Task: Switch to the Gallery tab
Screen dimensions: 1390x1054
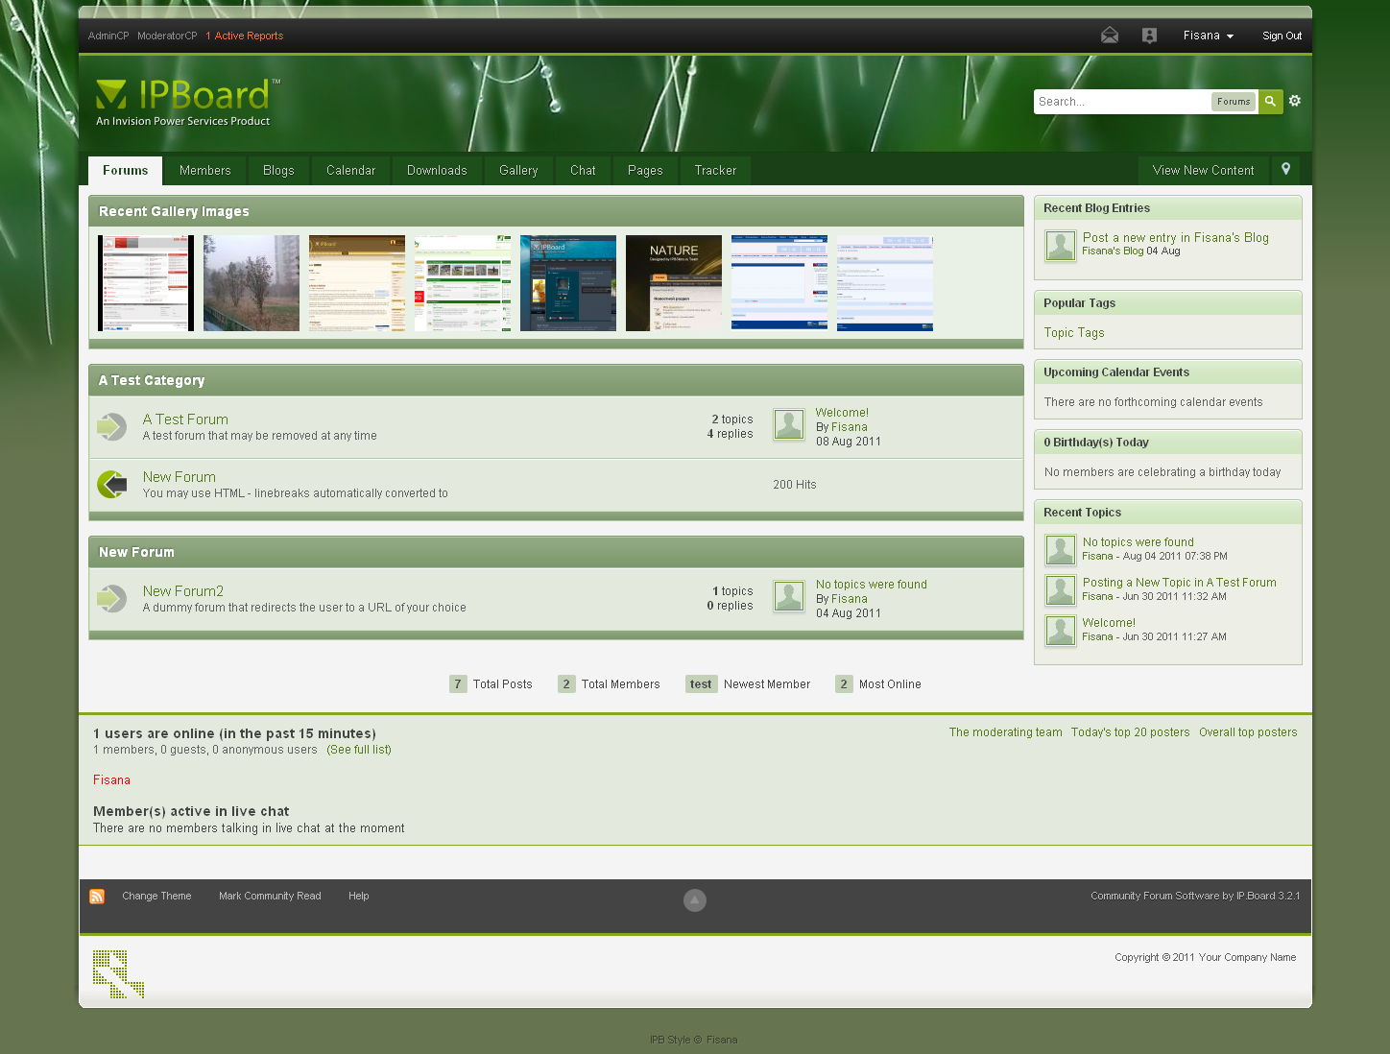Action: [x=518, y=171]
